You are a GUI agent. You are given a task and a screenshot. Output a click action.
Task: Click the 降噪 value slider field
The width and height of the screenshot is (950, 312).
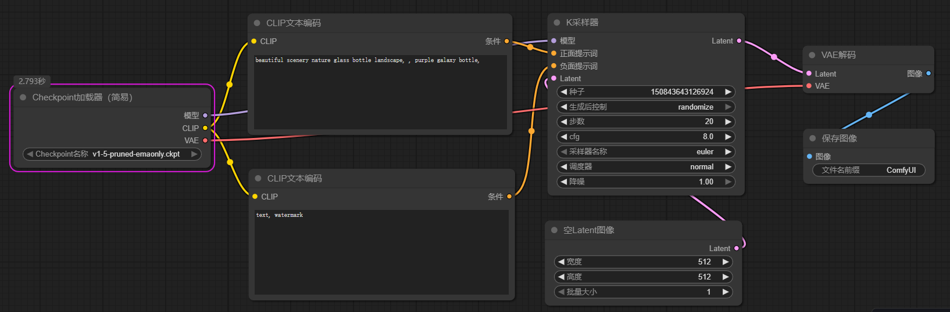click(645, 182)
